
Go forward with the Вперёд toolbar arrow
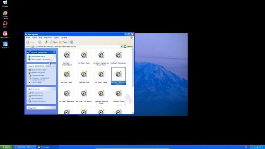[40, 42]
